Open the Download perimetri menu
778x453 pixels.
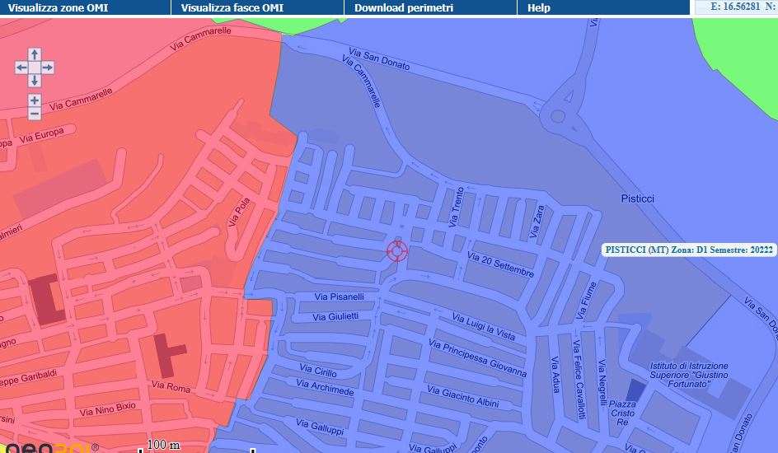(x=404, y=7)
